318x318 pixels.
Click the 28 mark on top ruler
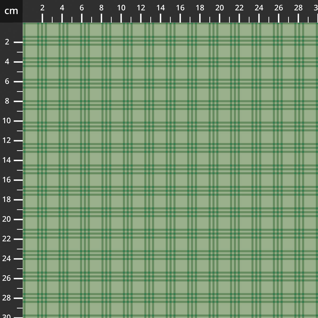pyautogui.click(x=298, y=18)
